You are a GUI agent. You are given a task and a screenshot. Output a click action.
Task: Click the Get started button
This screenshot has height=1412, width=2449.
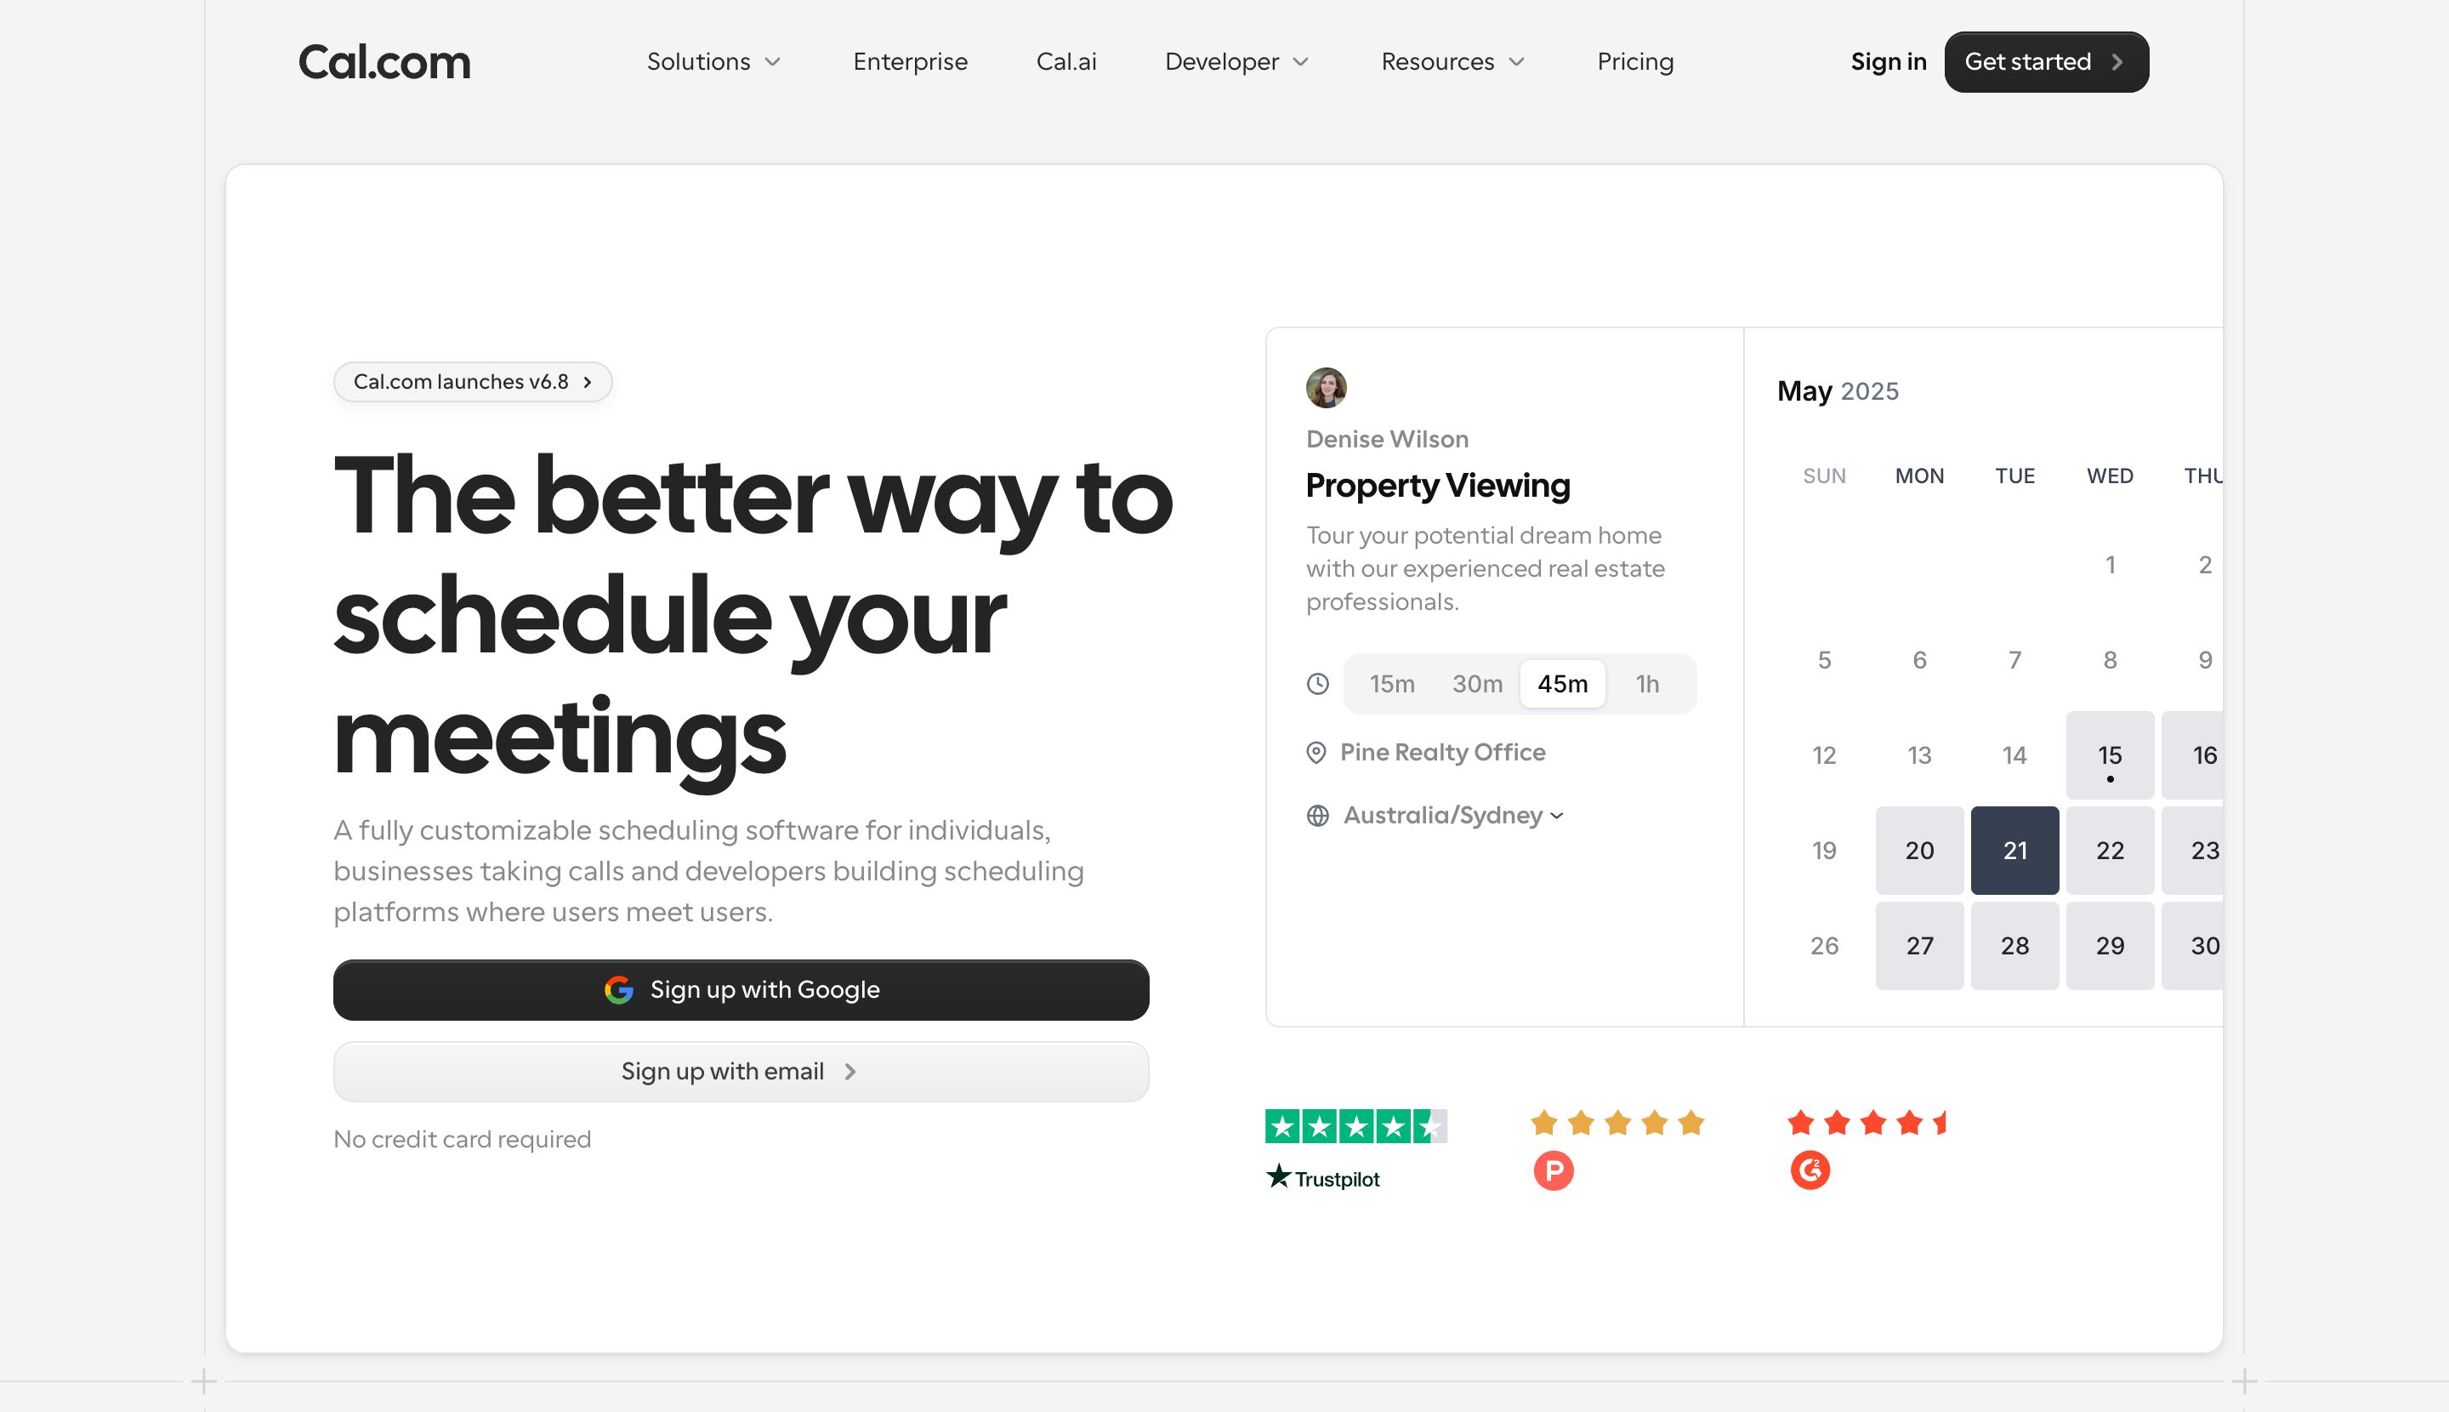2047,62
